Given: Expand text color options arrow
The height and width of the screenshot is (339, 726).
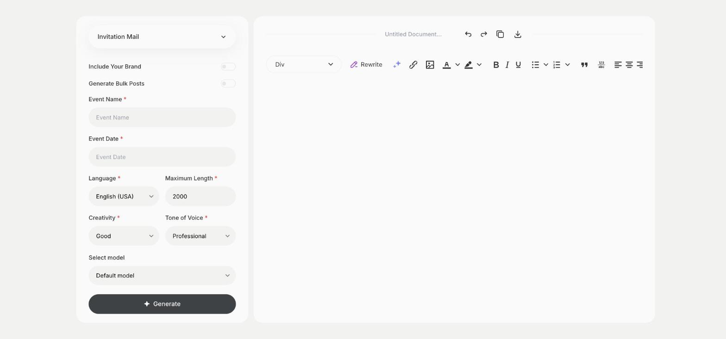Looking at the screenshot, I should (457, 65).
